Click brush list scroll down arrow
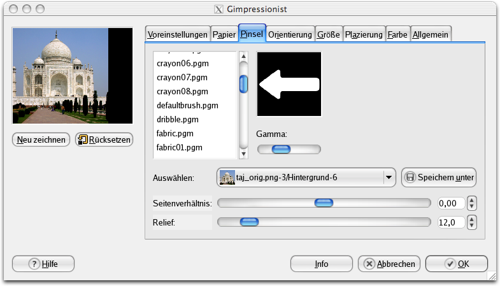This screenshot has width=500, height=286. (x=243, y=154)
